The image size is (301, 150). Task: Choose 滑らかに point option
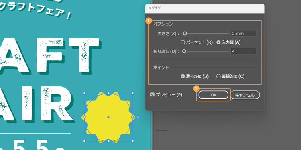tap(183, 76)
